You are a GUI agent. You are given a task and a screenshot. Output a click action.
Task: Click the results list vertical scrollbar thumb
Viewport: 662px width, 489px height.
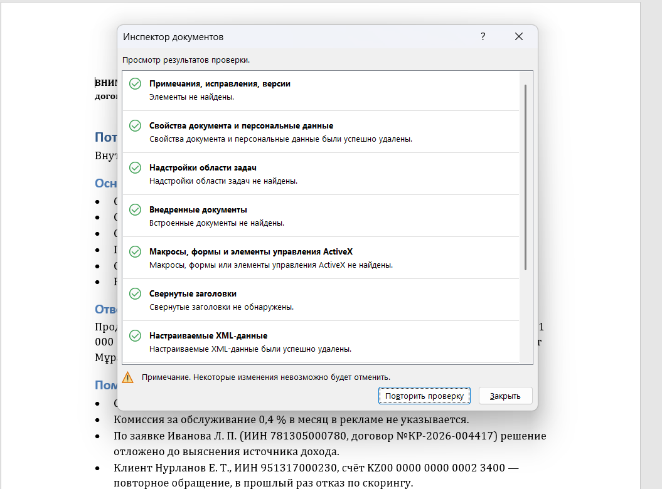pos(526,177)
